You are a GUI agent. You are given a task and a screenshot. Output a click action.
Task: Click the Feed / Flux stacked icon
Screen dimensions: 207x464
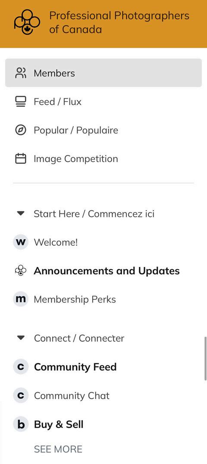tap(21, 102)
